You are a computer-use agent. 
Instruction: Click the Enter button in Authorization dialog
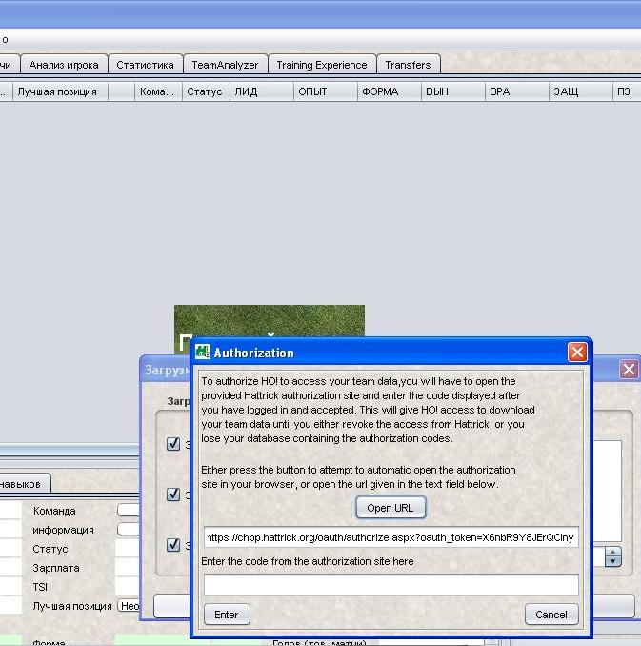click(227, 615)
